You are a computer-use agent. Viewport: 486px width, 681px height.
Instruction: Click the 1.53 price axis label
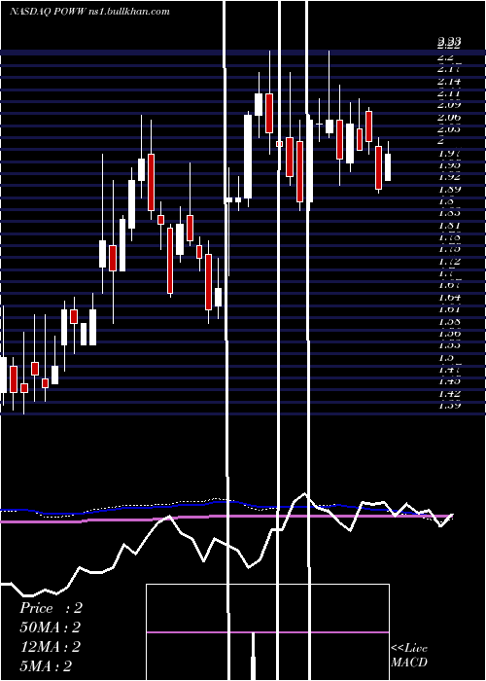pos(449,345)
